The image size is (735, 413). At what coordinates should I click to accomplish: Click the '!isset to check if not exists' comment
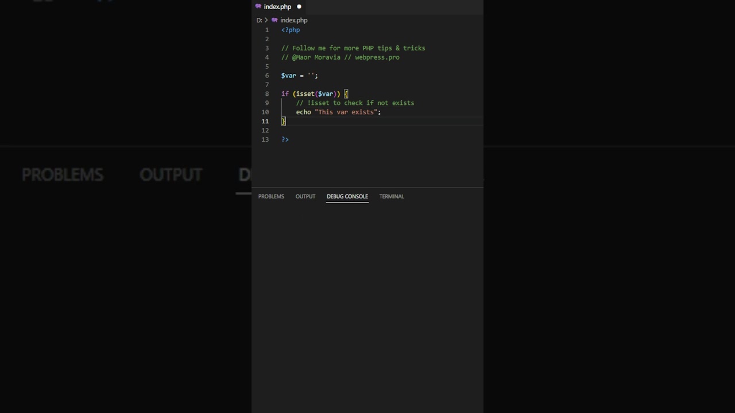pyautogui.click(x=355, y=103)
